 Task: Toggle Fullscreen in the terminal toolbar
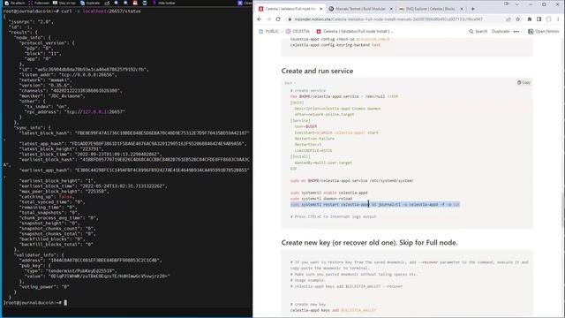pos(39,3)
